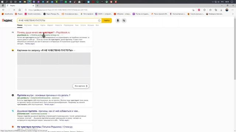This screenshot has height=132, width=236.
Task: Show hidden system tray icons chevron
Action: (213, 2)
